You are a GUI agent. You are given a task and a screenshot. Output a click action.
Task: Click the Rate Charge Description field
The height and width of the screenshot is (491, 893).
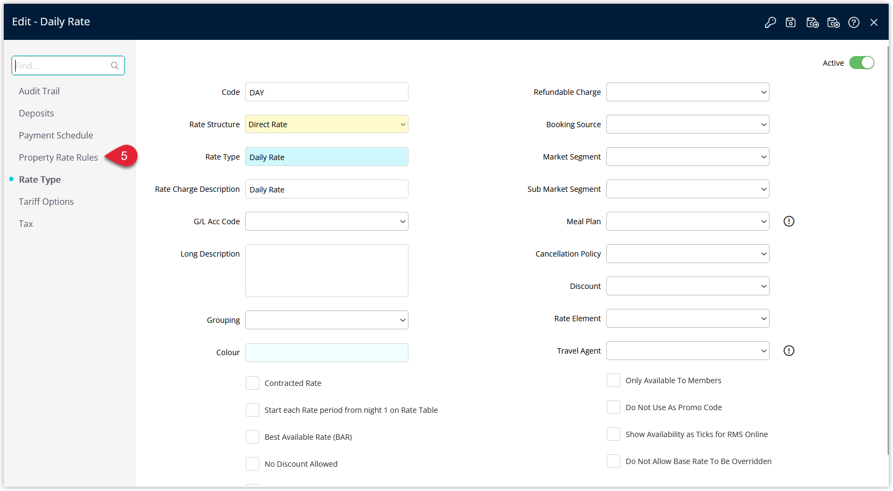coord(327,189)
